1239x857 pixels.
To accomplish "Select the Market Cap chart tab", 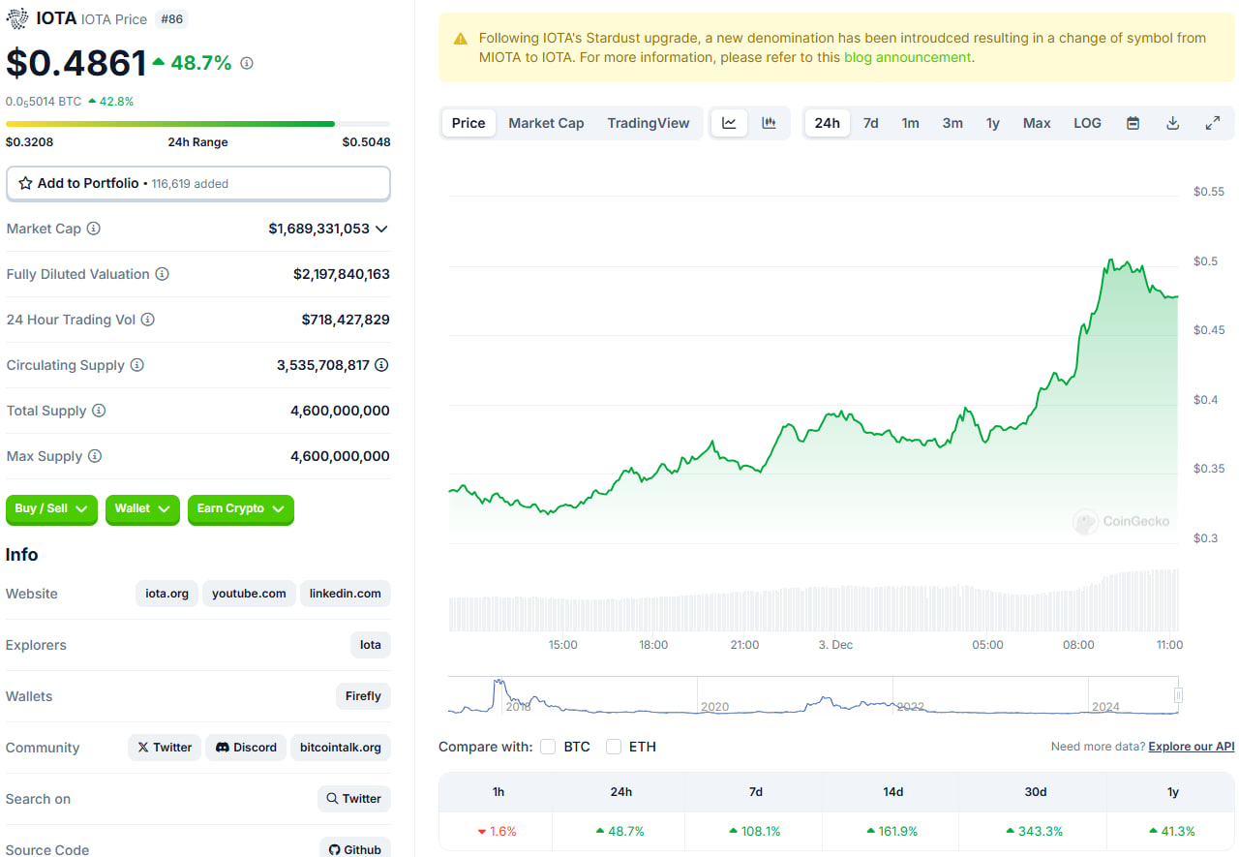I will click(x=546, y=123).
